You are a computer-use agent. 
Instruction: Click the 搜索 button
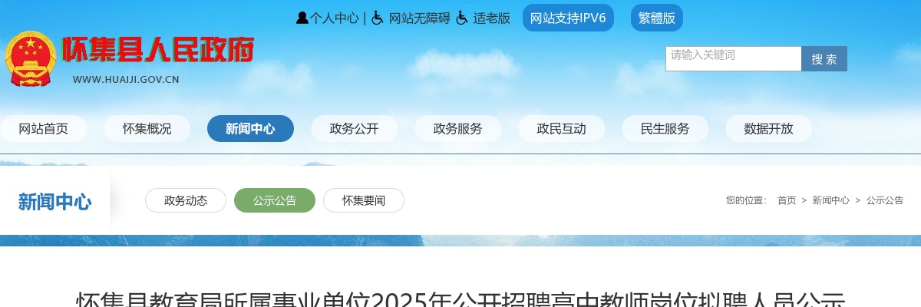824,58
